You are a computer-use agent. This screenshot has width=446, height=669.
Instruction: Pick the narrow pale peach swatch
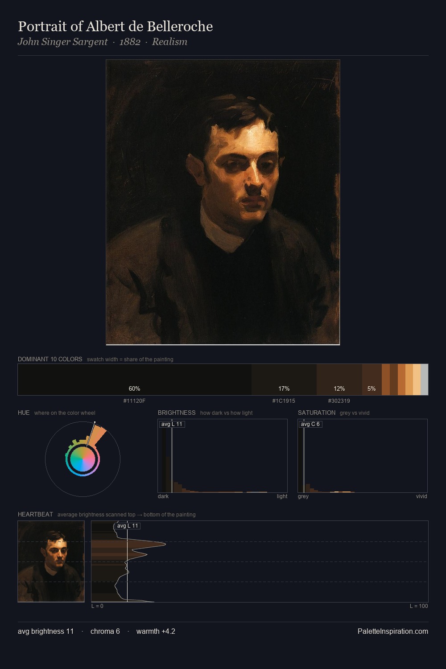point(417,380)
